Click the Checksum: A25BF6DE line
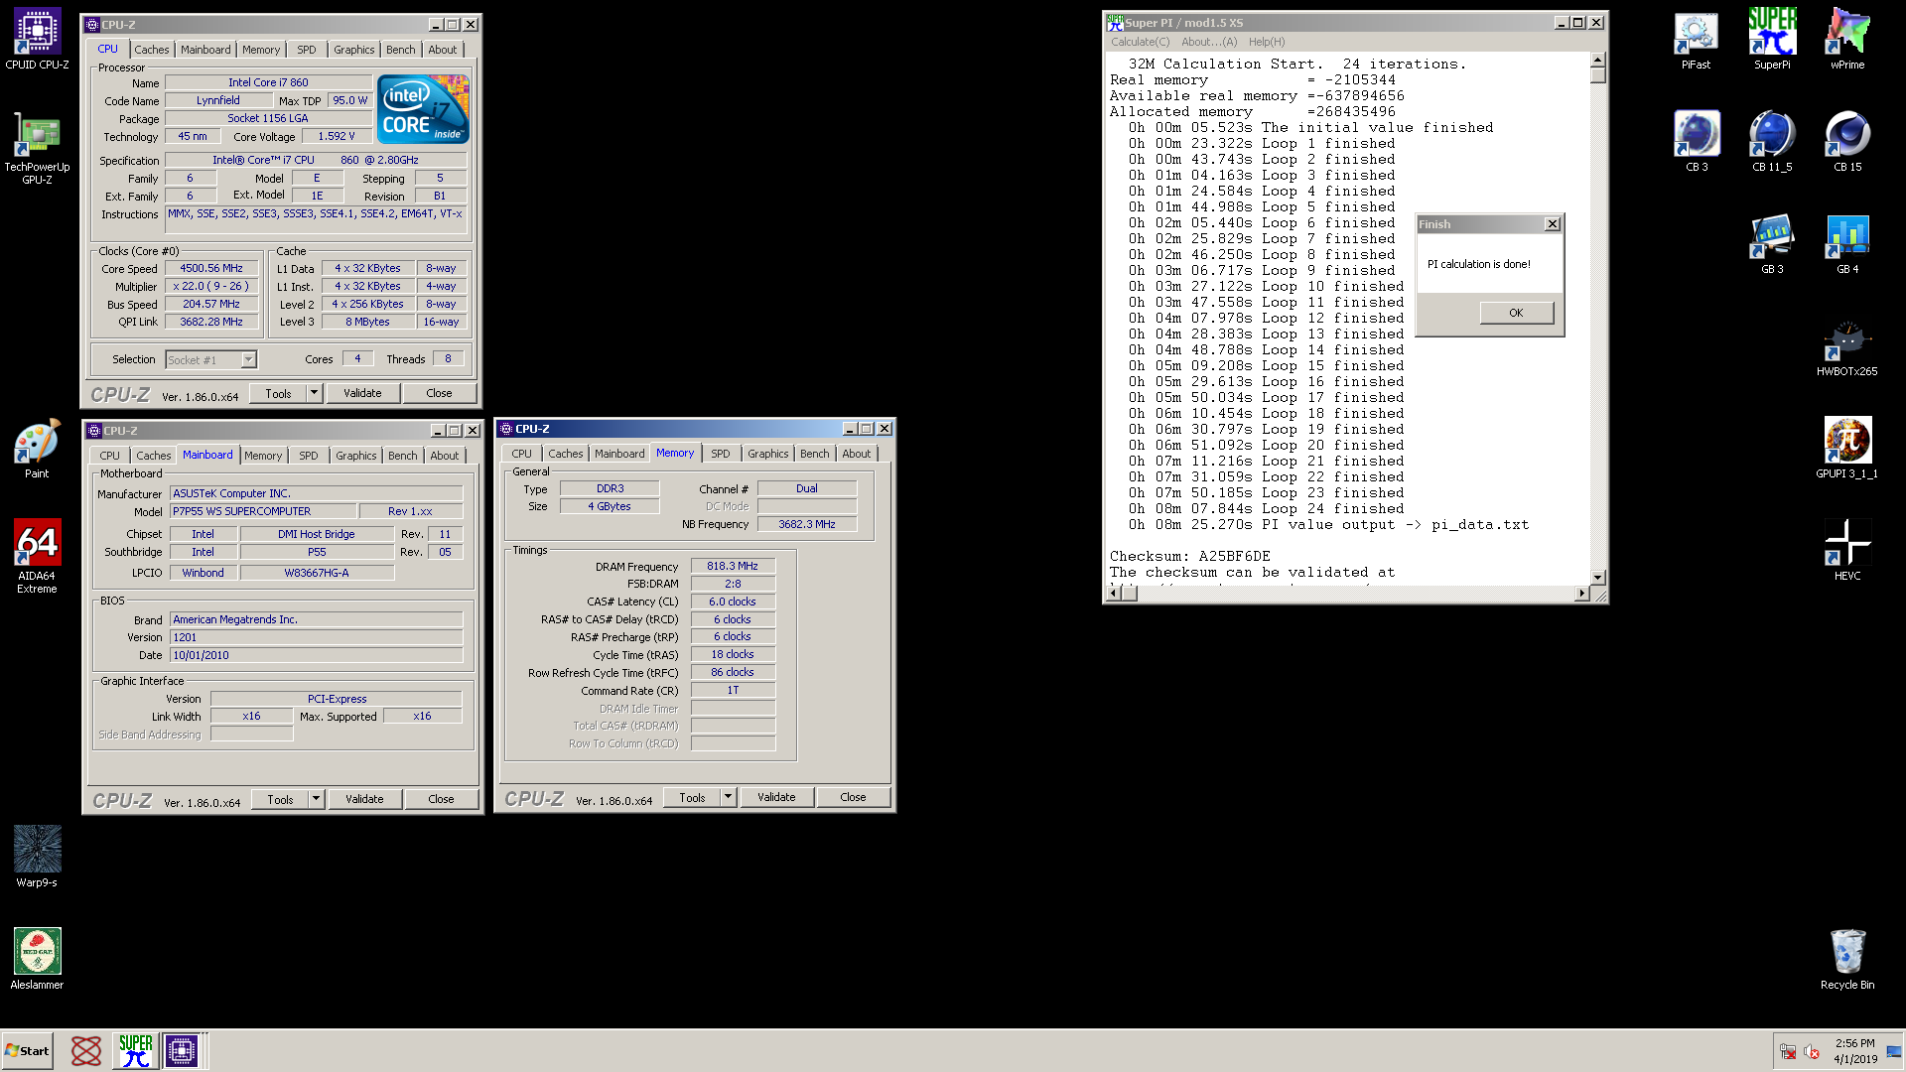Viewport: 1906px width, 1072px height. tap(1189, 557)
